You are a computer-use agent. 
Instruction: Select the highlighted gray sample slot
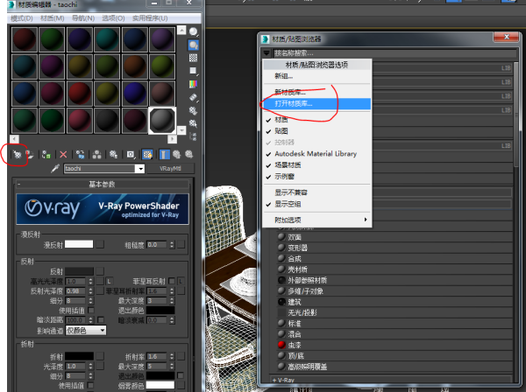click(x=162, y=120)
